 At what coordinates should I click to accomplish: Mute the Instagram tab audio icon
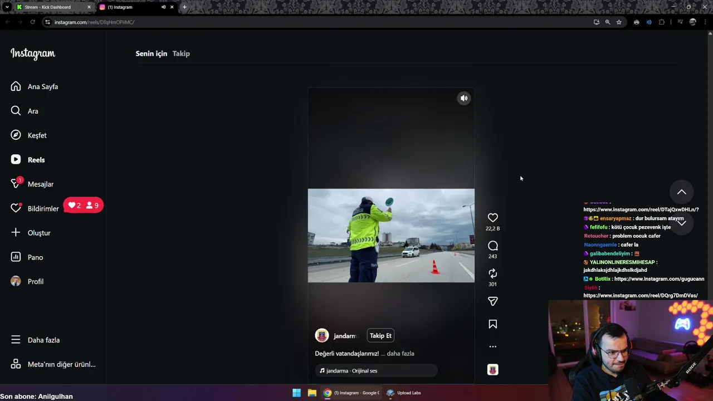point(163,7)
